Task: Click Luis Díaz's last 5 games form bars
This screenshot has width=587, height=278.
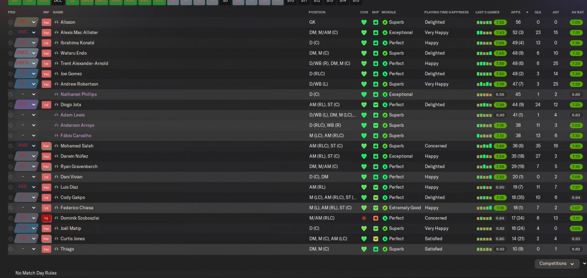Action: [x=484, y=187]
